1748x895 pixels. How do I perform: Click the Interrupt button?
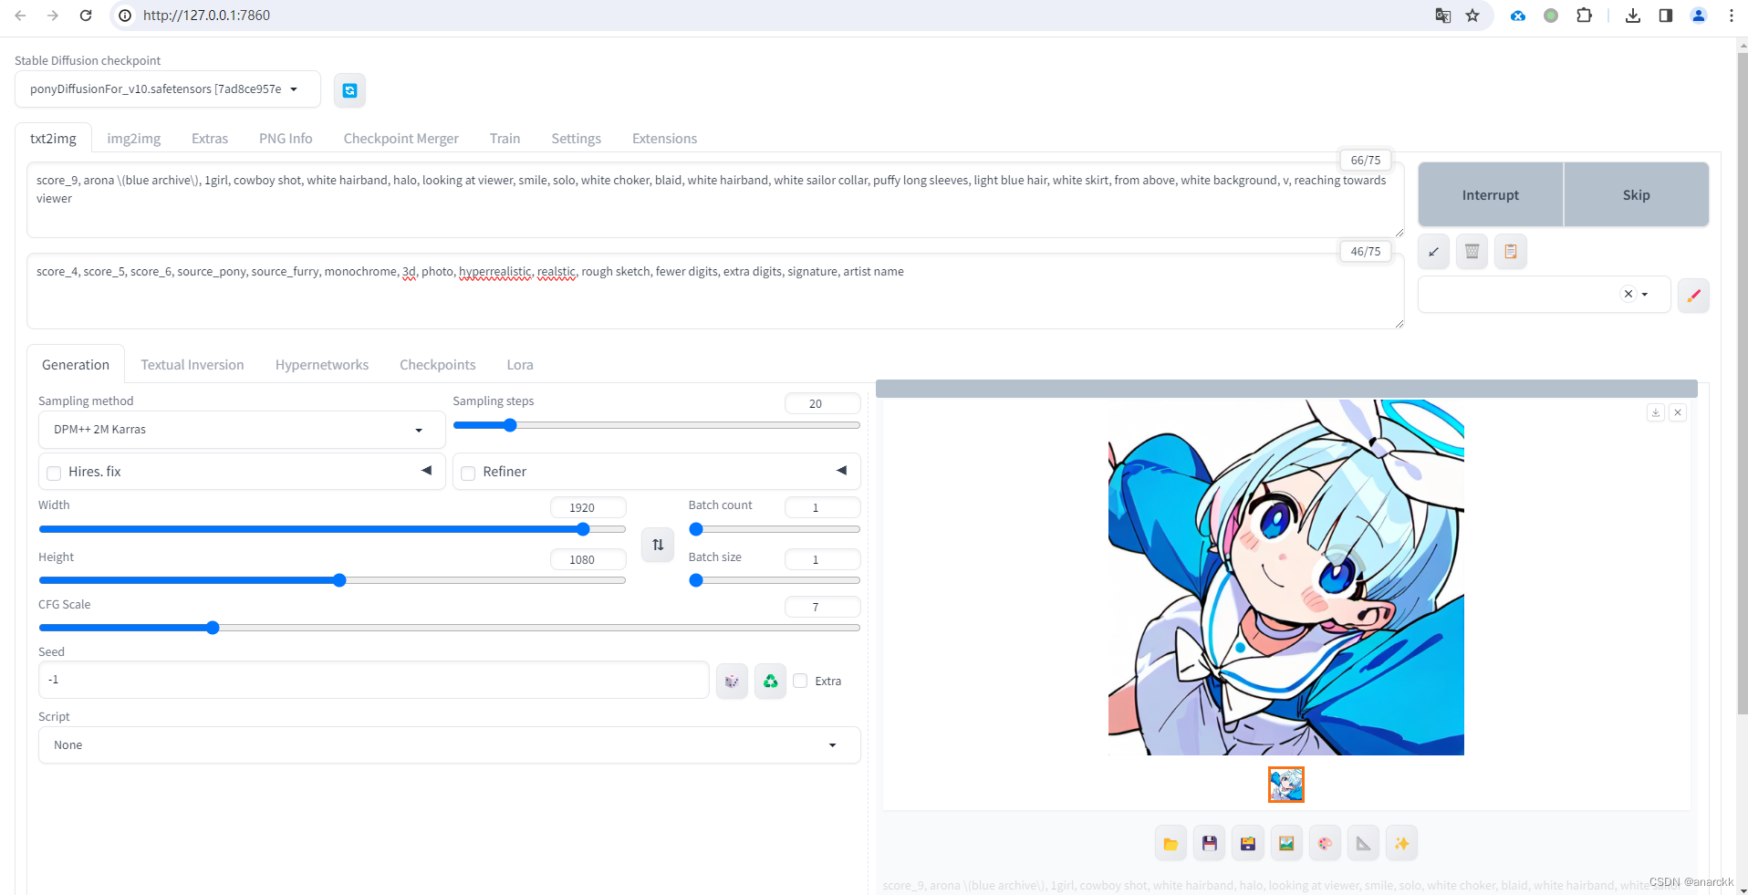(x=1491, y=195)
